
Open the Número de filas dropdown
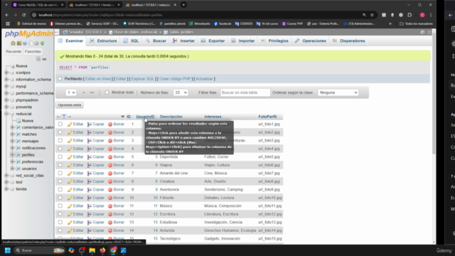(x=181, y=92)
